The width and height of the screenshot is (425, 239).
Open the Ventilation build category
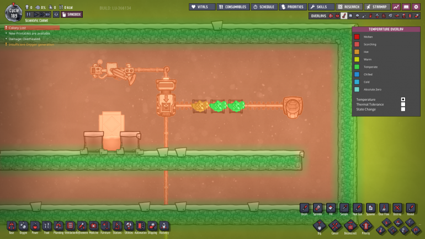coord(70,226)
